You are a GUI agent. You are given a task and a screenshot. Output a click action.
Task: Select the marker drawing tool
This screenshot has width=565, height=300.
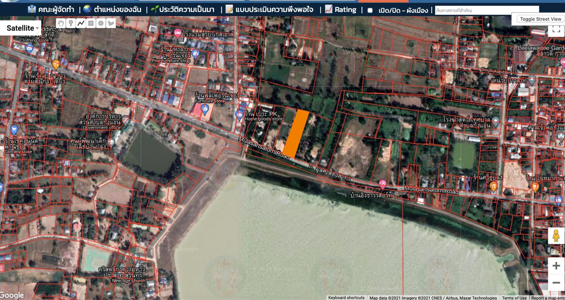[71, 23]
